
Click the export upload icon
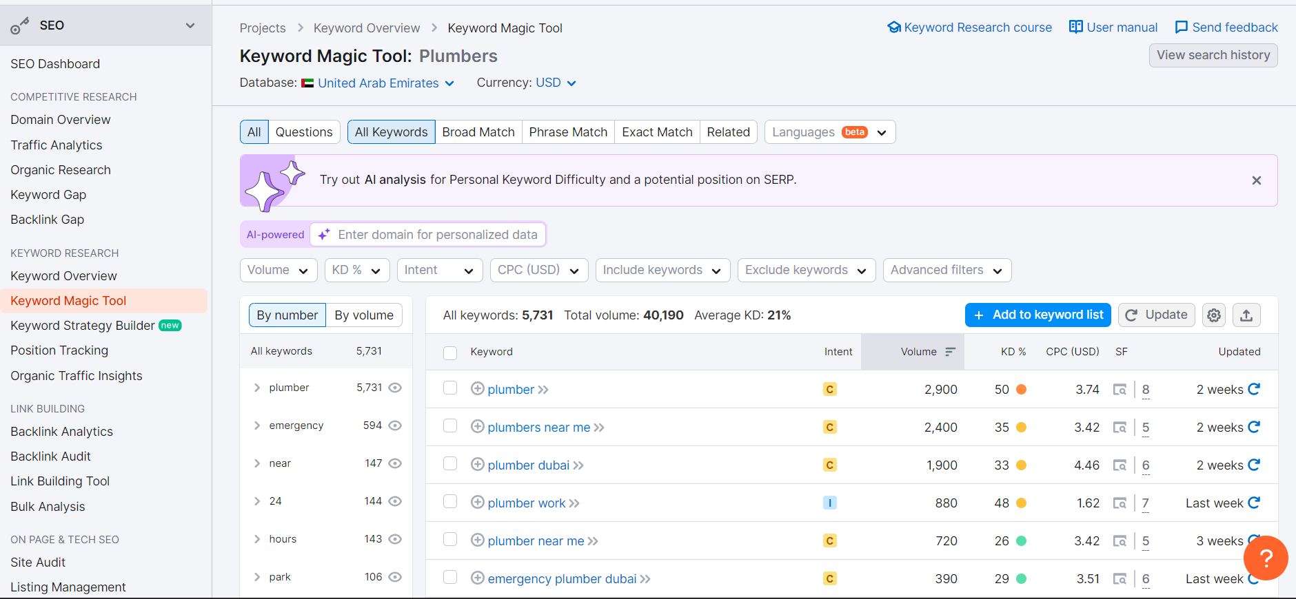pyautogui.click(x=1246, y=315)
